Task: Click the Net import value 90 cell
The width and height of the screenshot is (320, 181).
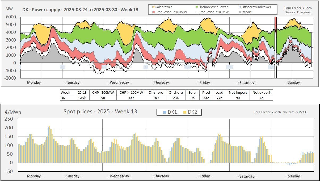Action: pos(238,98)
